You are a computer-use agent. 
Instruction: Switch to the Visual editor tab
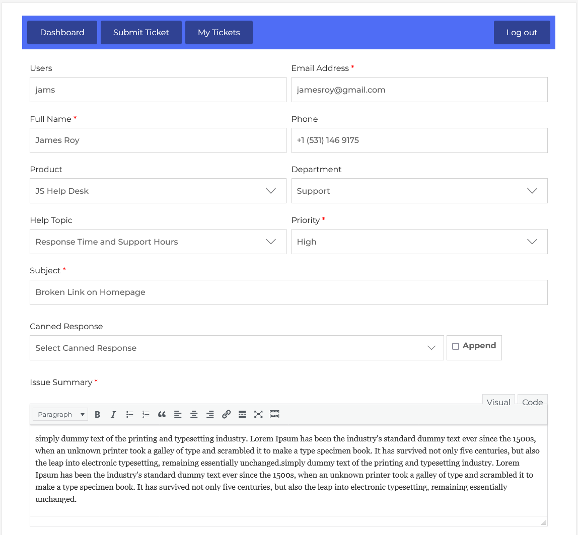[498, 402]
